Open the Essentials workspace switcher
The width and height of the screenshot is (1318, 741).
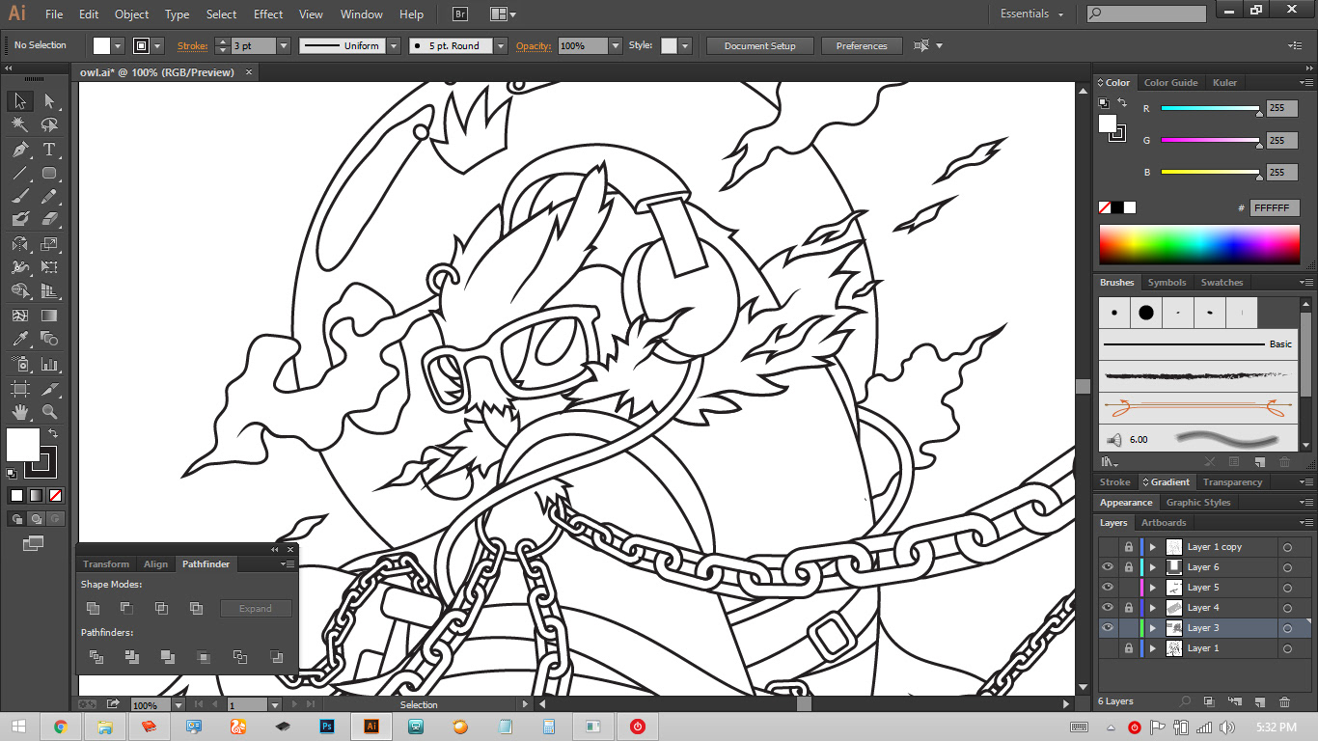1032,14
